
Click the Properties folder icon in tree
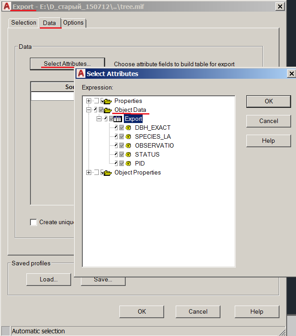pos(108,101)
